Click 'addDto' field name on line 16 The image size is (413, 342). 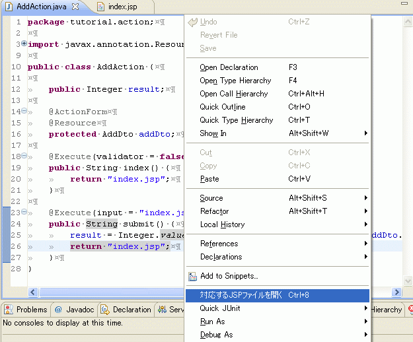pos(155,134)
